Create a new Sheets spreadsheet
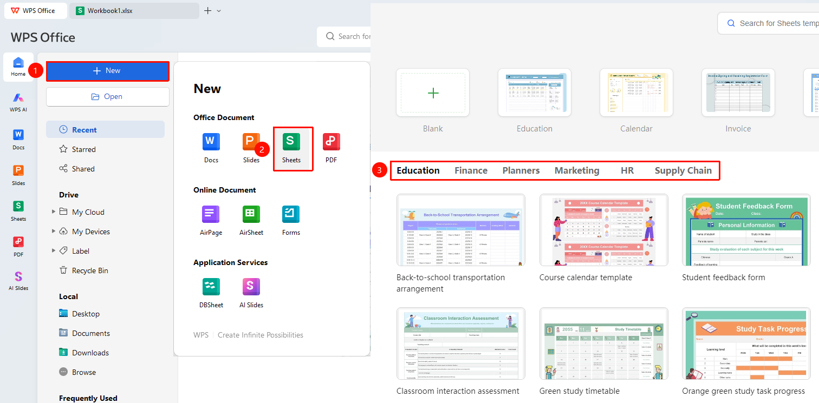 291,148
